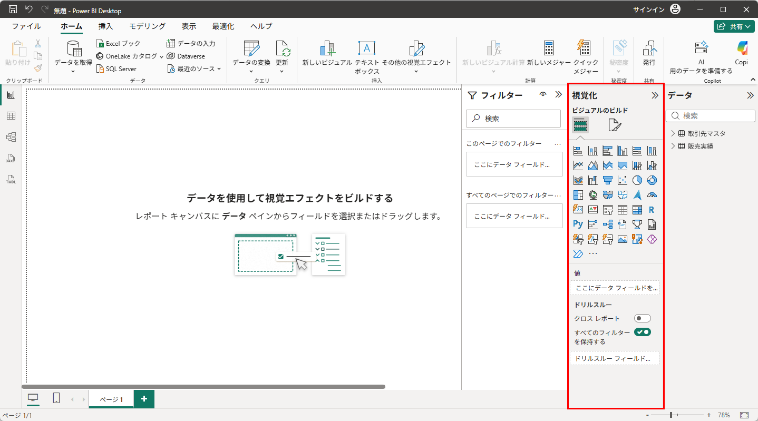Select the Power Automate visual
Viewport: 758px width, 421px height.
(578, 254)
